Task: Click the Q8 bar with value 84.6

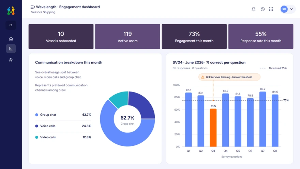Action: point(275,121)
